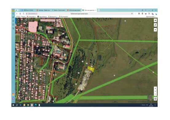Switch to the Yandex search tab
170x120 pixels.
(43, 10)
